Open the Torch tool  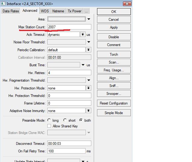click(x=114, y=55)
